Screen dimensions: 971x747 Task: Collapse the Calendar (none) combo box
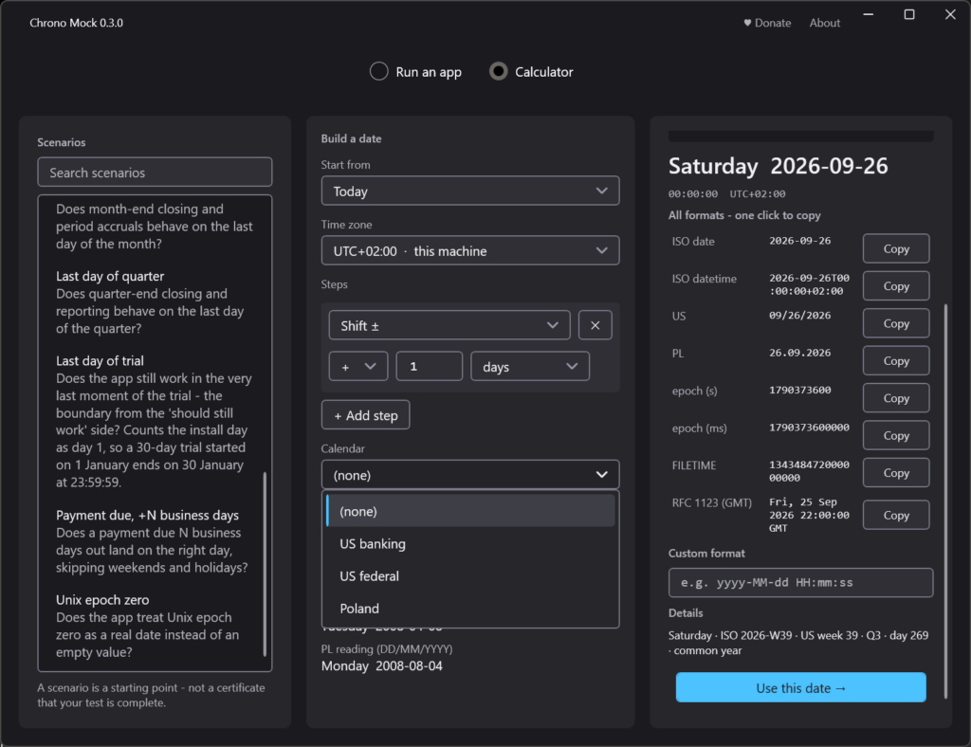click(x=470, y=475)
